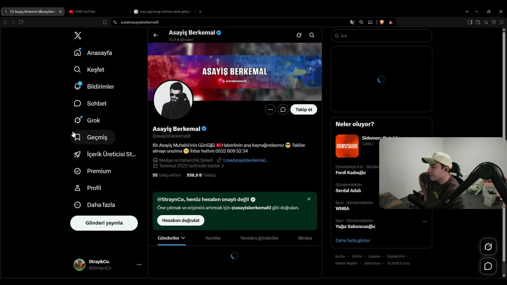Viewport: 507px width, 285px height.
Task: Follow the account with Takip et
Action: pos(304,110)
